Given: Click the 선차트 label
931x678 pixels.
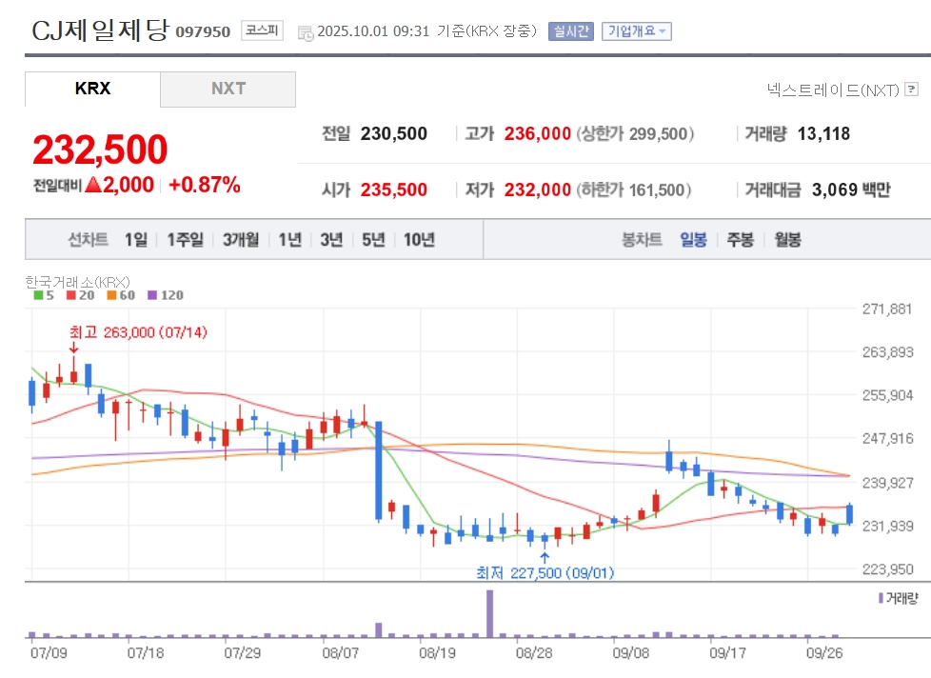Looking at the screenshot, I should tap(88, 239).
